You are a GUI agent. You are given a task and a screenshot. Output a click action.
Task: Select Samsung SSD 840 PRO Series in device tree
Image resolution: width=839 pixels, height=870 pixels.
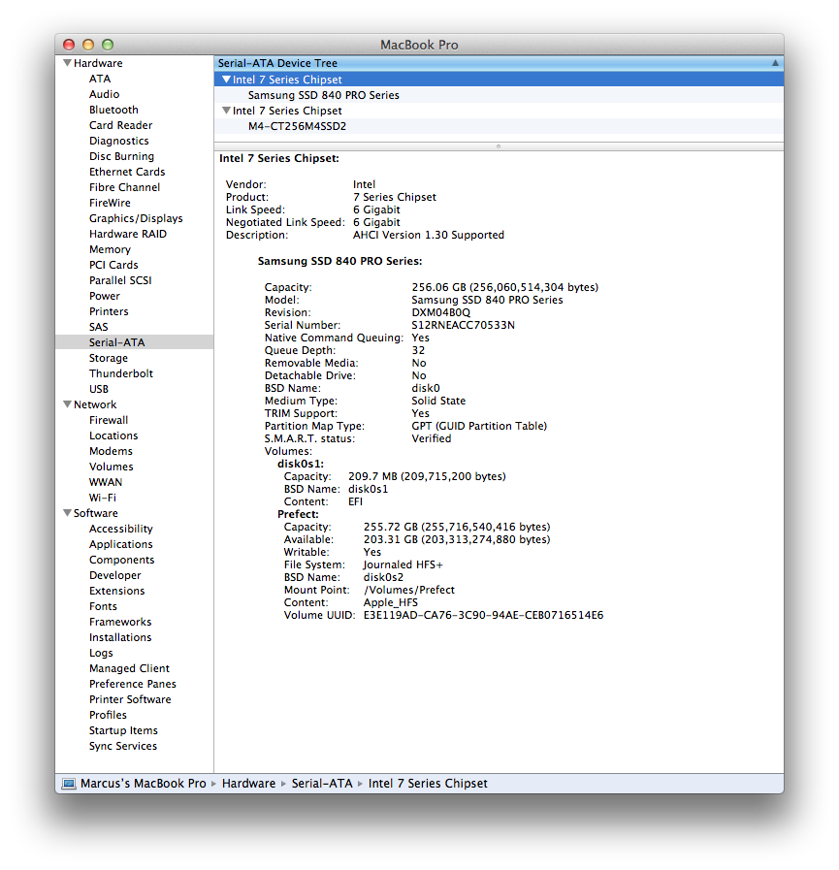coord(324,95)
